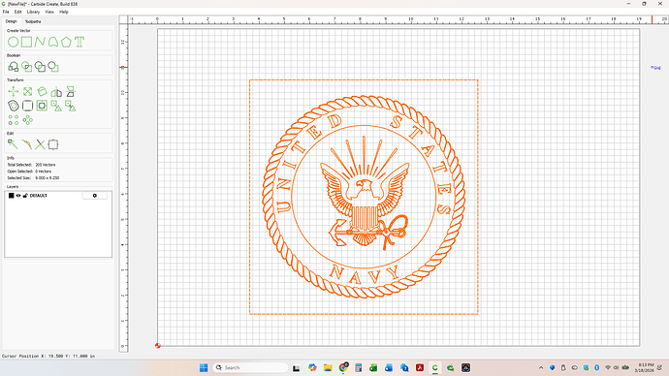Mirror selection horizontally

pyautogui.click(x=56, y=91)
